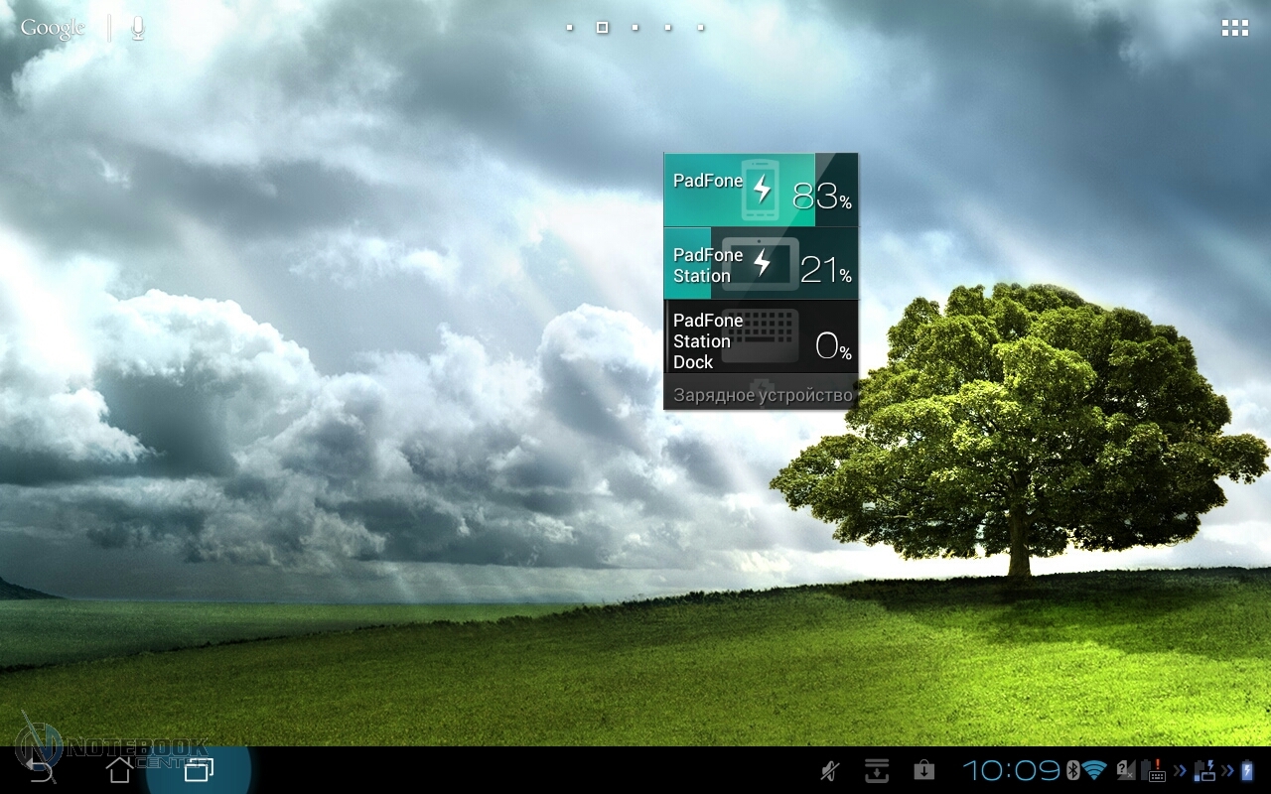The height and width of the screenshot is (794, 1271).
Task: Tap the 10:09 clock in status bar
Action: (1011, 770)
